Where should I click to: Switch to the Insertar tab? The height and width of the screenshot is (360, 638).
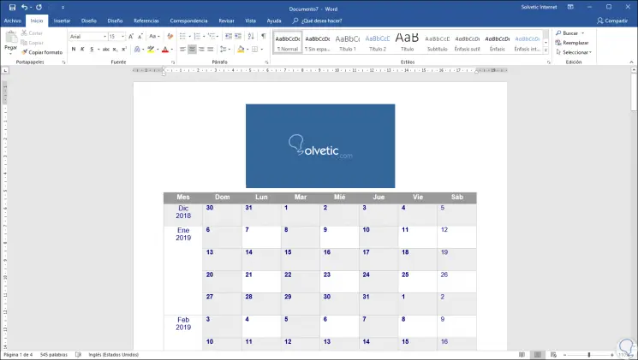click(x=62, y=20)
